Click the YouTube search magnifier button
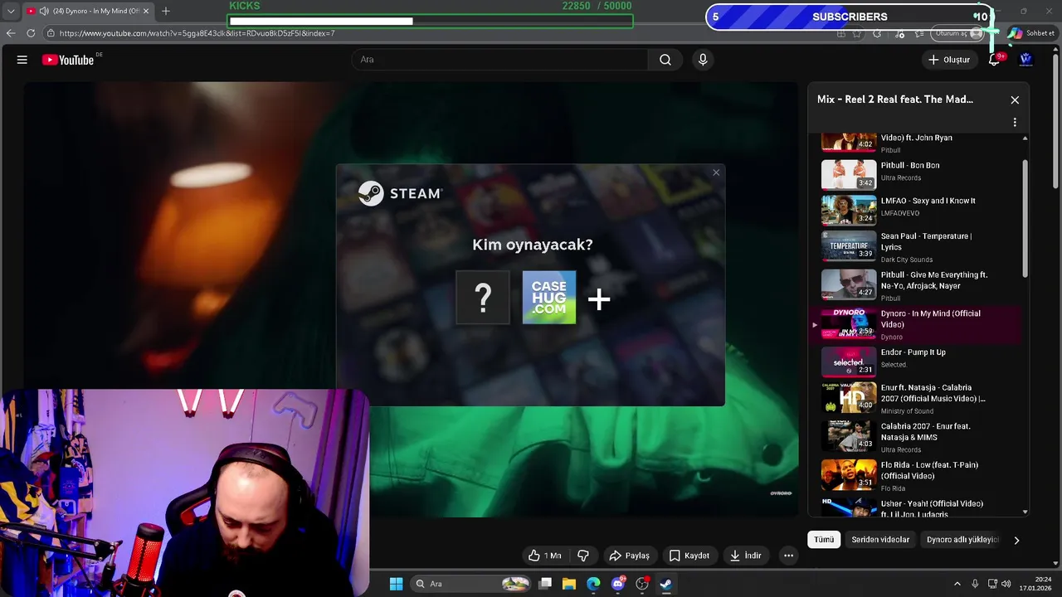Screen dimensions: 1062x597 665,60
